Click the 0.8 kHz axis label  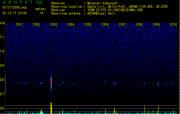[x=2, y=80]
